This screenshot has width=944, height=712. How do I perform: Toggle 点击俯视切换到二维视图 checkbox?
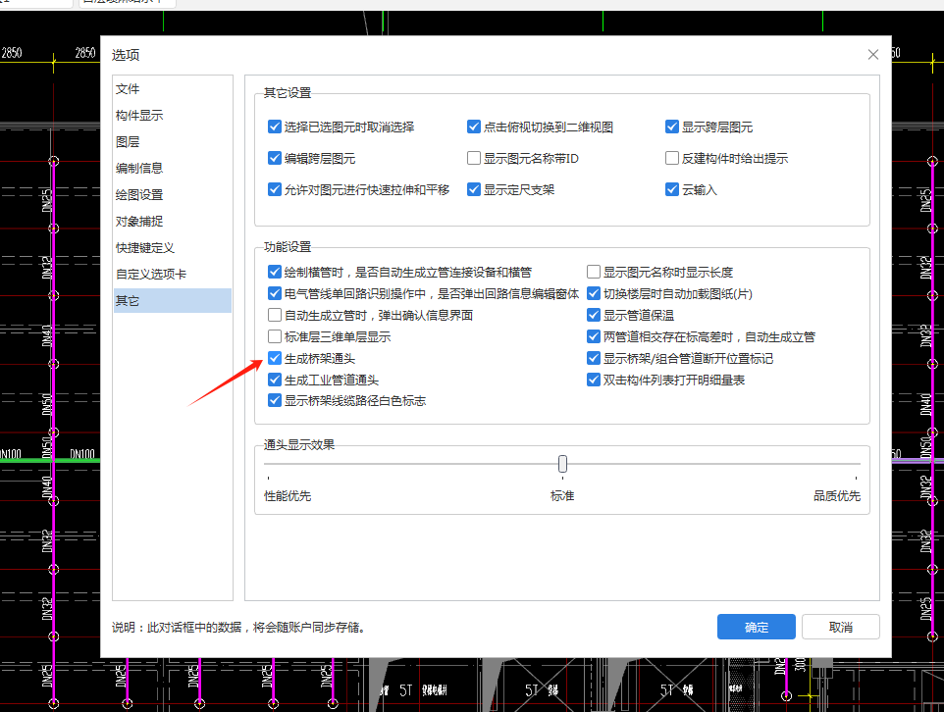click(474, 127)
